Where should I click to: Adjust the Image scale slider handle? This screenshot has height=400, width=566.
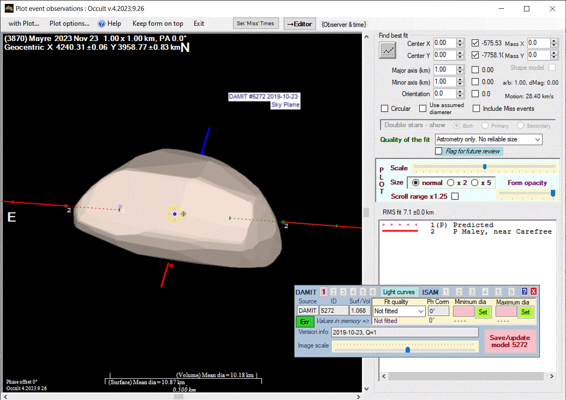click(407, 349)
